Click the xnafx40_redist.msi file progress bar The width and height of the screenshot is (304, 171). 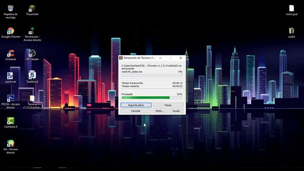coord(152,75)
